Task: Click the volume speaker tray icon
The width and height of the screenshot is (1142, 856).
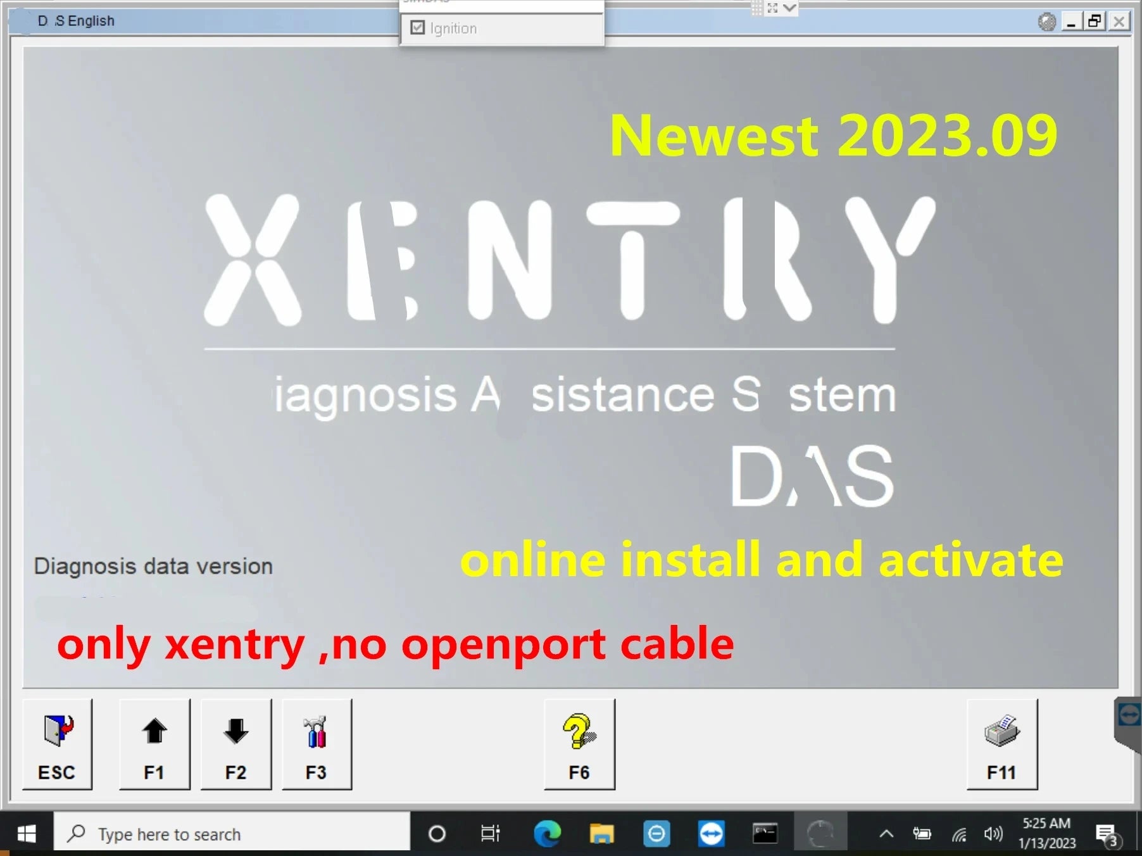Action: pyautogui.click(x=992, y=834)
